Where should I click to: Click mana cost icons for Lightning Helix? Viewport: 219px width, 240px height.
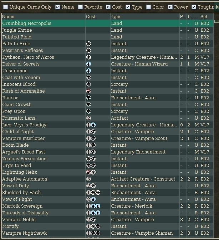coord(91,172)
